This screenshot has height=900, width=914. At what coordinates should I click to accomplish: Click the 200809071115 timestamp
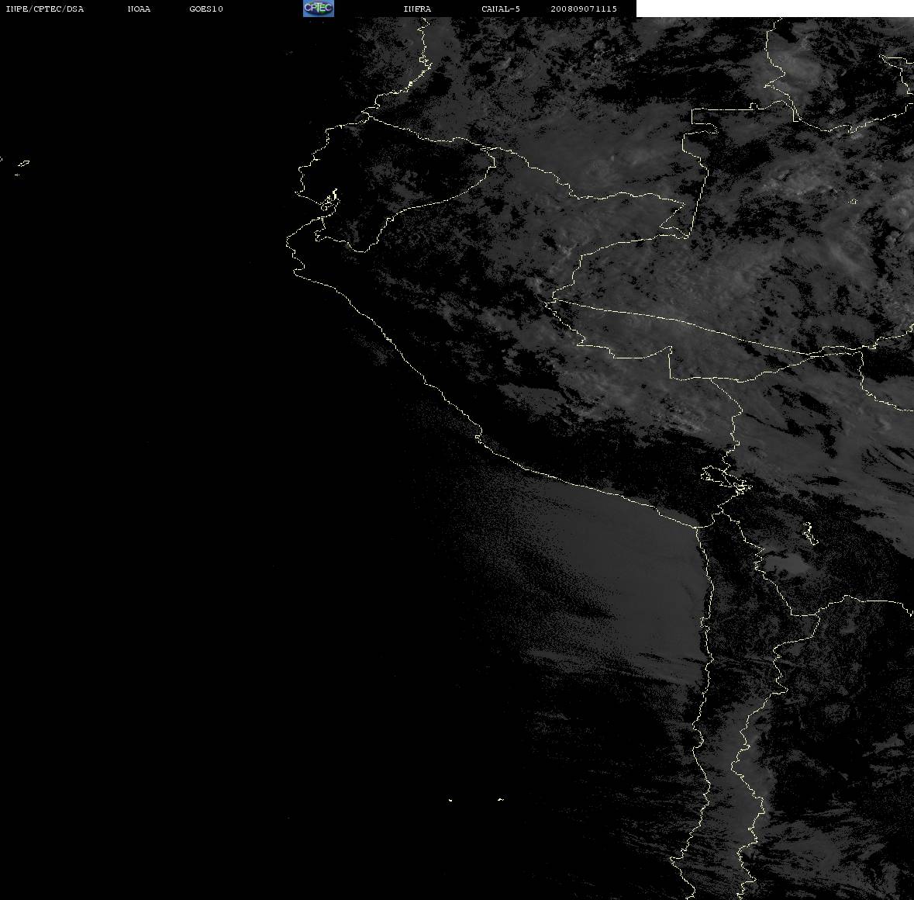[x=584, y=9]
